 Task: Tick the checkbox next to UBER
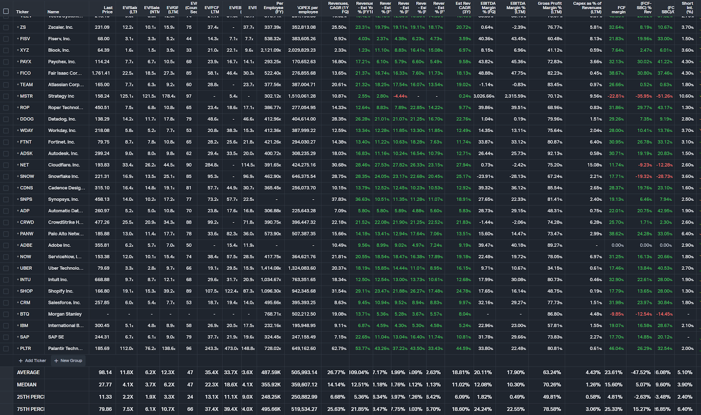click(6, 268)
